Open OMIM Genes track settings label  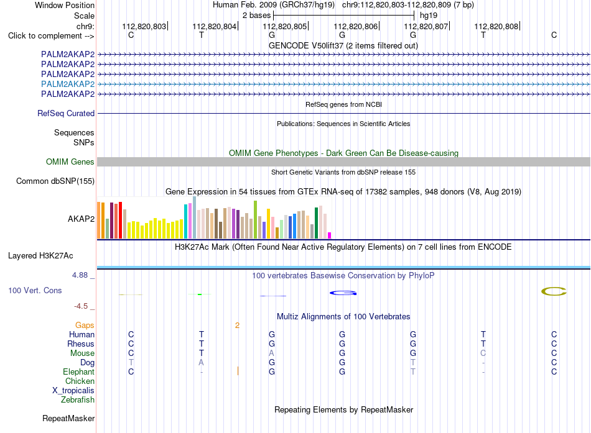[x=70, y=162]
